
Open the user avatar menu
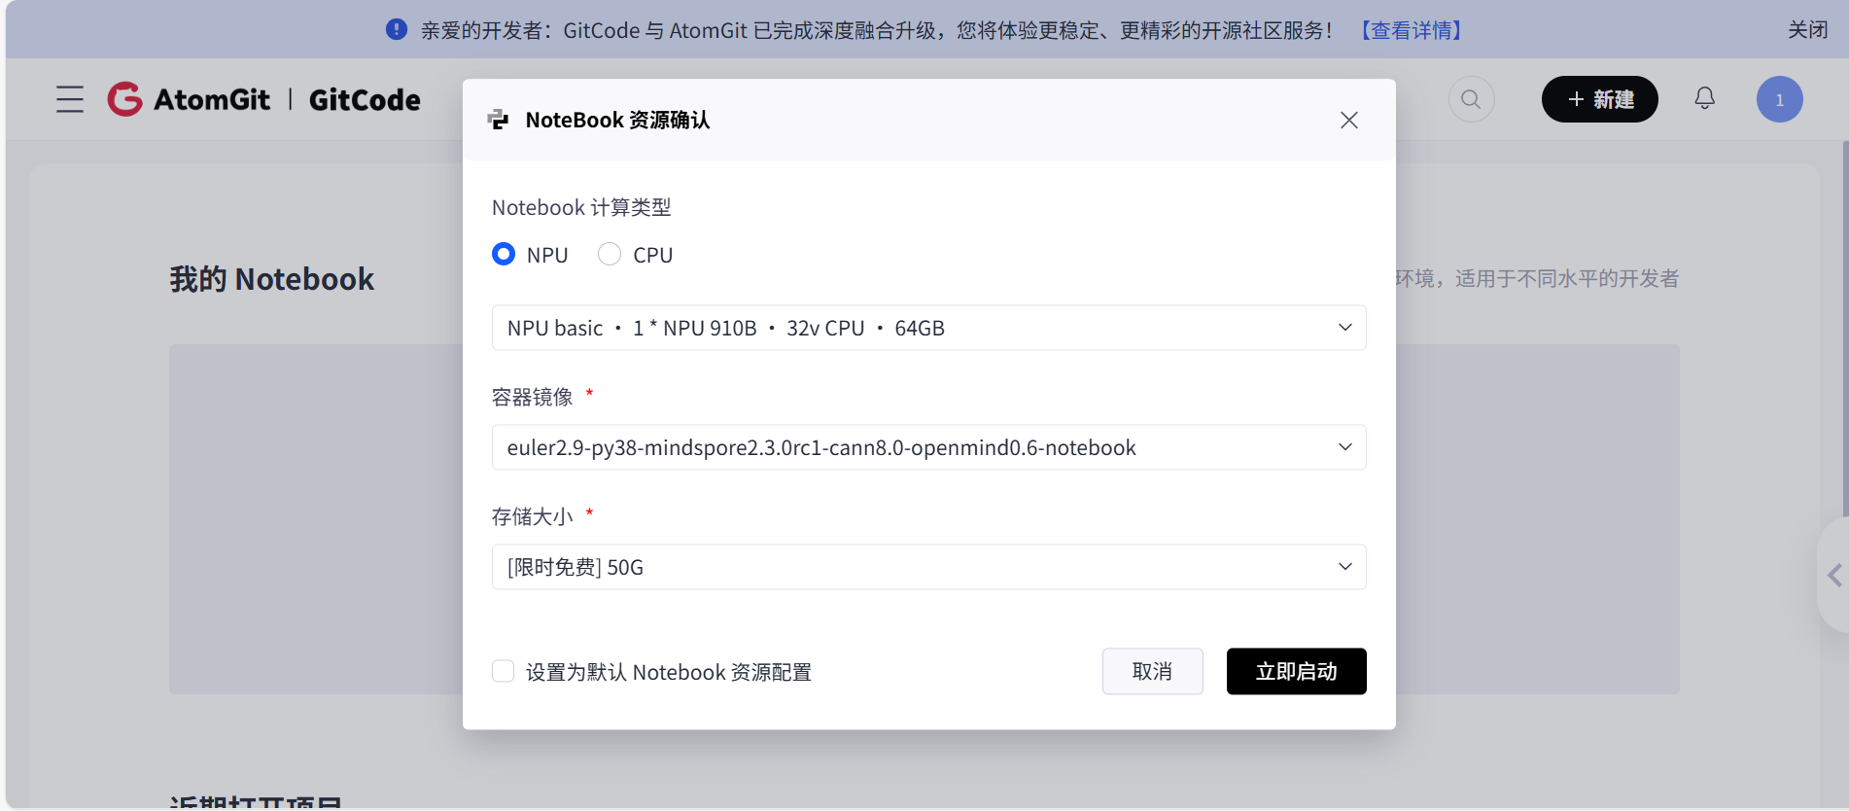coord(1779,99)
